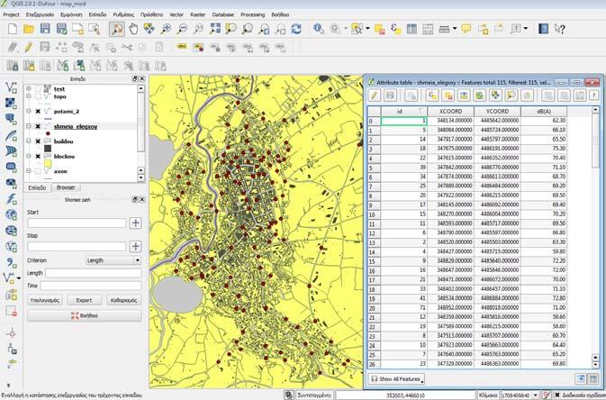
Task: Toggle visibility of the topo layer
Action: point(38,96)
